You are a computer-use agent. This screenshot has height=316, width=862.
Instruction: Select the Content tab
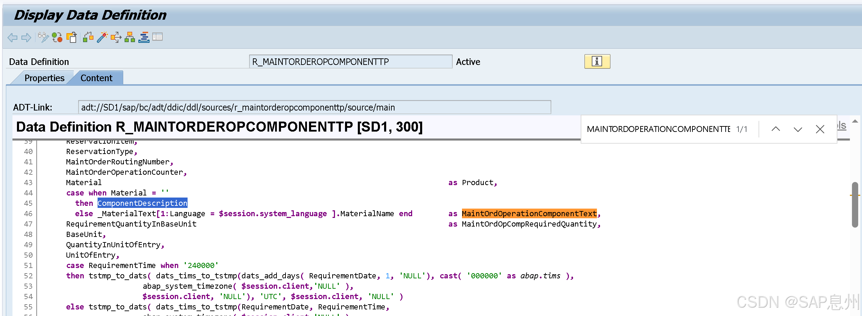pos(96,78)
